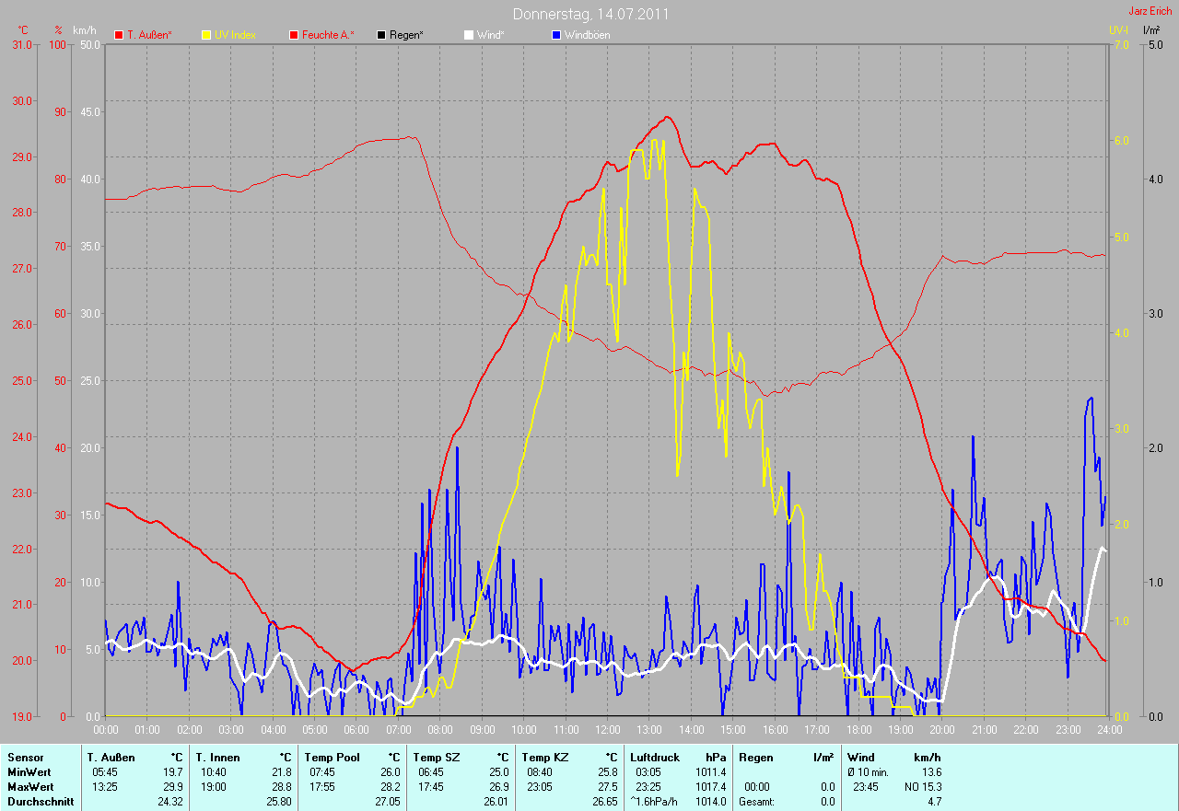
Task: Click the MaxWert row label
Action: [30, 787]
